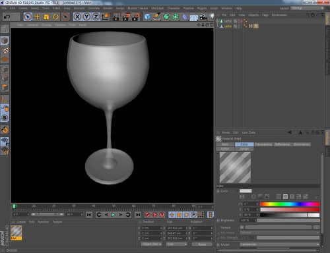Click the light object icon

click(212, 17)
